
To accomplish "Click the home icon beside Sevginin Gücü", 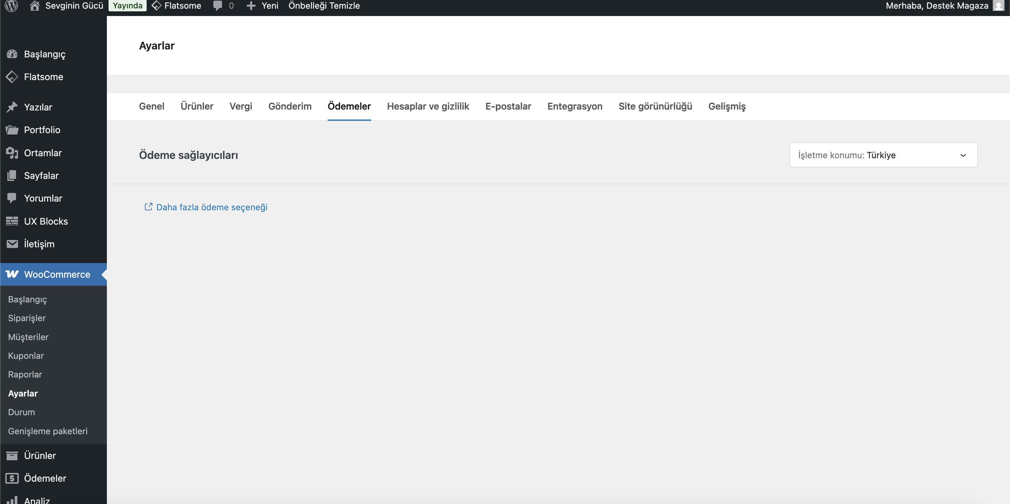I will click(34, 5).
